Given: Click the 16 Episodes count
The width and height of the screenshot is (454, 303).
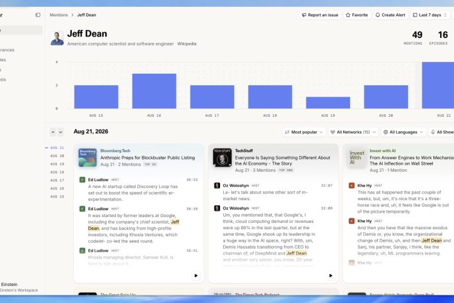Looking at the screenshot, I should pos(438,38).
